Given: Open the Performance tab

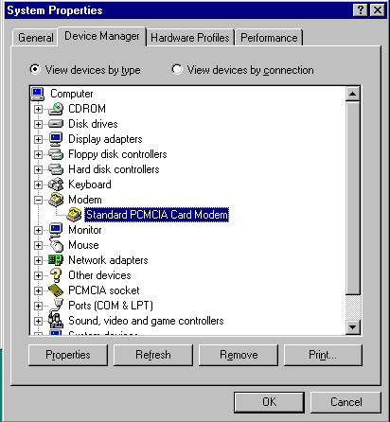Looking at the screenshot, I should [269, 38].
